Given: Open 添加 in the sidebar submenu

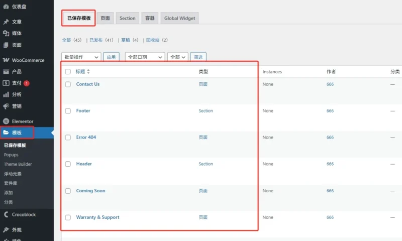Looking at the screenshot, I should point(8,193).
